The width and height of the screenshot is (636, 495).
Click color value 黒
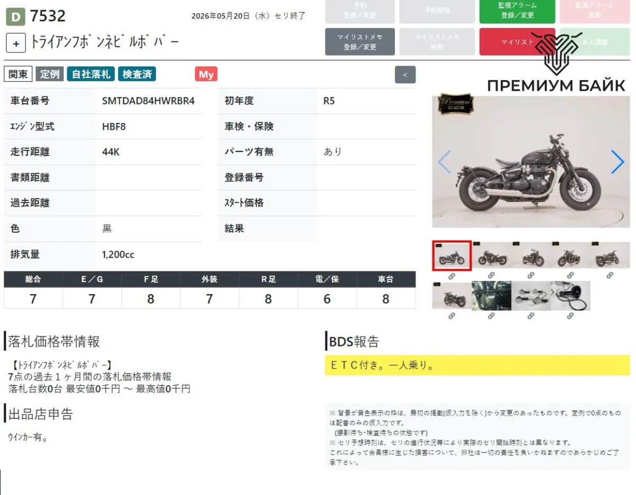tap(107, 229)
